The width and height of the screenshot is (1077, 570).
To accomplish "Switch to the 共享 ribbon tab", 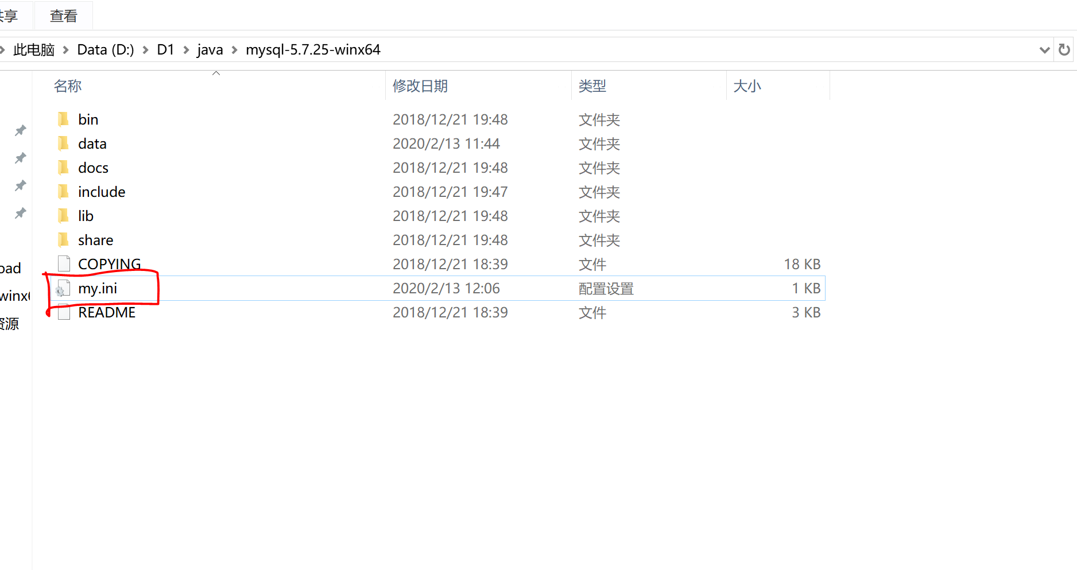I will coord(8,15).
